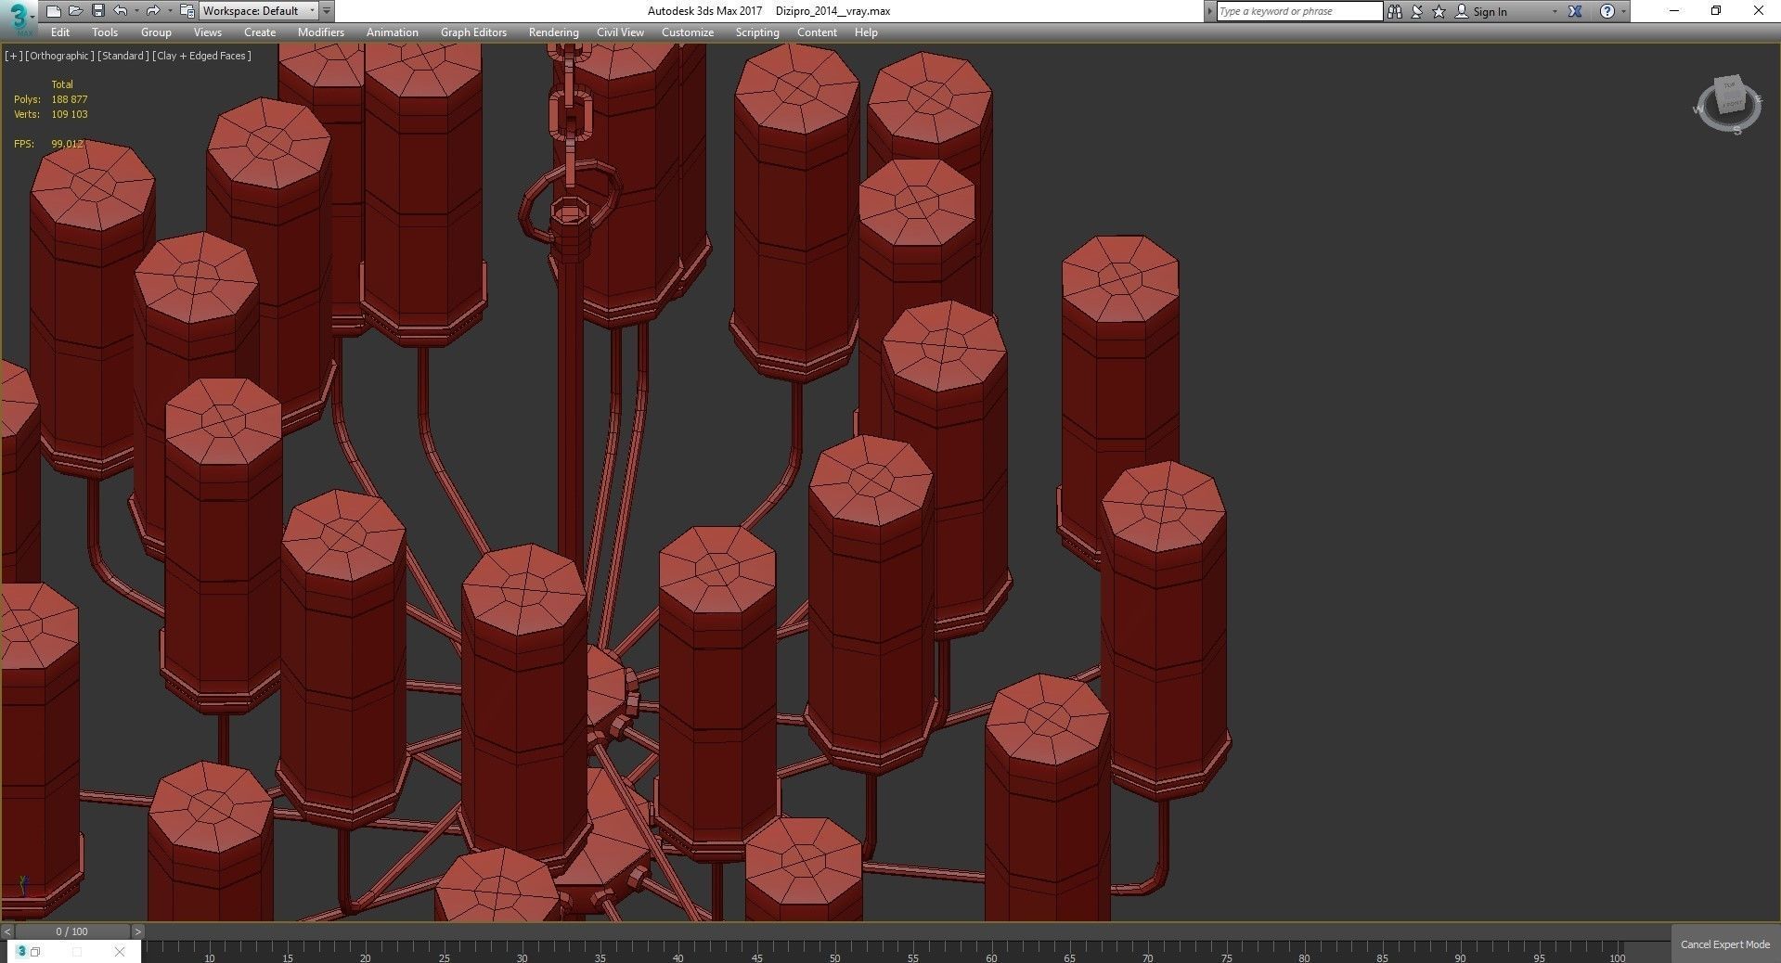Step the time slider back one frame

click(x=7, y=931)
